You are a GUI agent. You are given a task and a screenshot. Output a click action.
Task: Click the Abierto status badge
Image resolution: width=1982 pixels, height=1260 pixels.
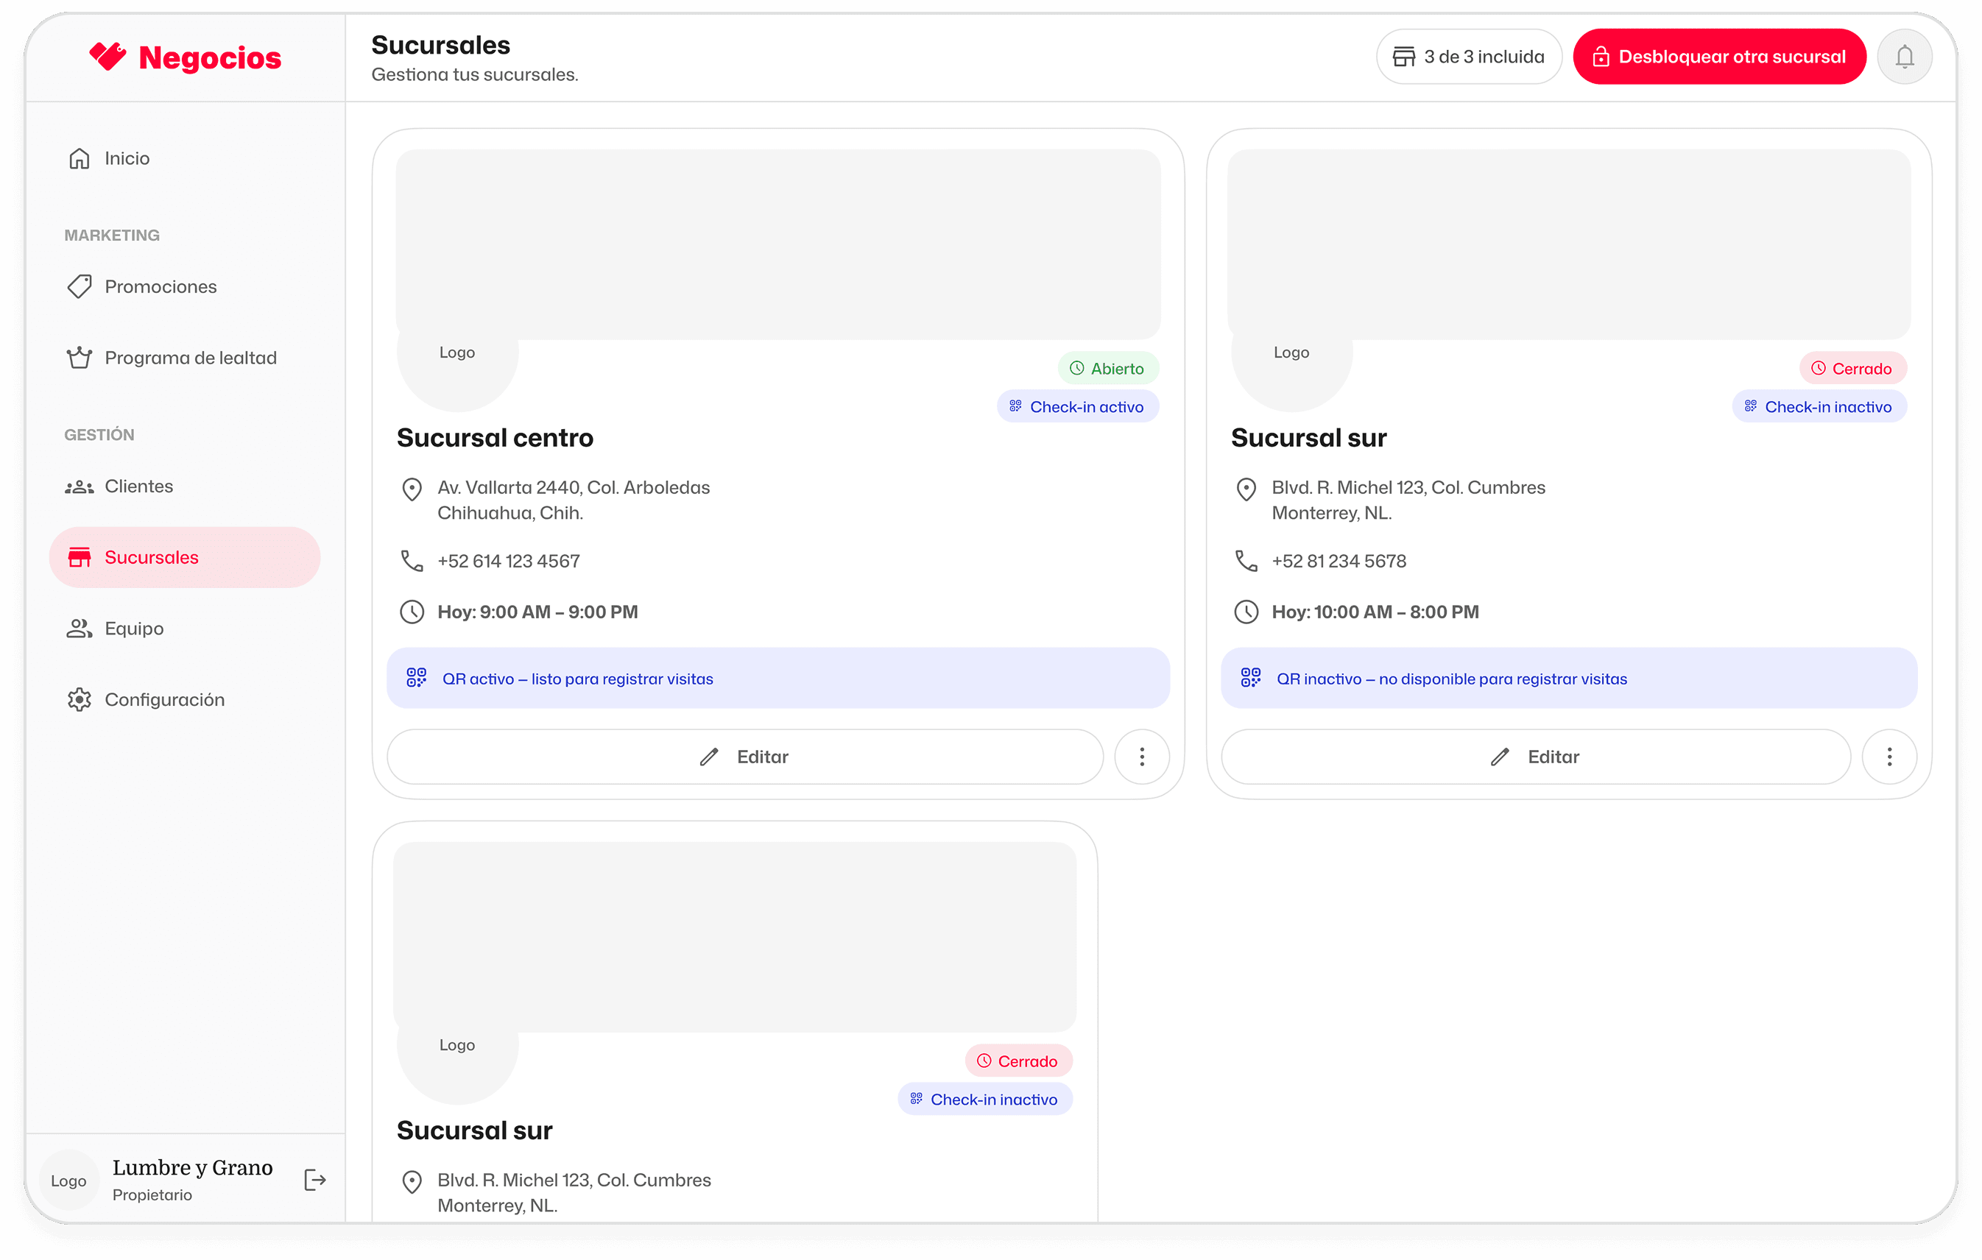1107,368
